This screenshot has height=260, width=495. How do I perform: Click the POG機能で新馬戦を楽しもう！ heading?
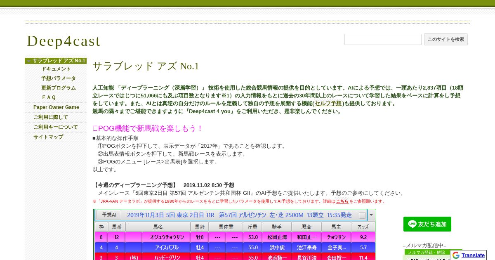pyautogui.click(x=148, y=128)
